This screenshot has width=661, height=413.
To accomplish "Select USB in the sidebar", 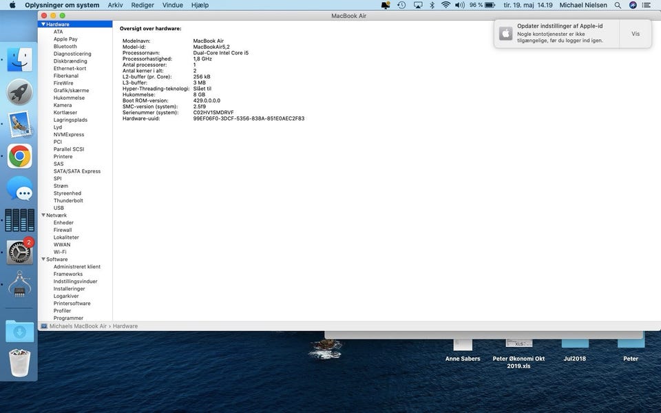I will [59, 208].
